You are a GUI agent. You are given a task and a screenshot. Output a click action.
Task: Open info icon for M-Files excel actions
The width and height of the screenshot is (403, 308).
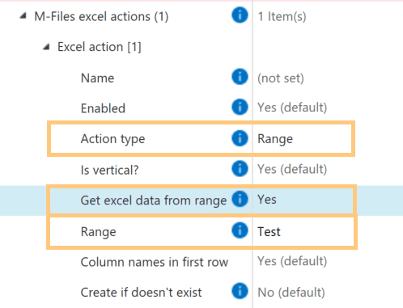coord(240,15)
